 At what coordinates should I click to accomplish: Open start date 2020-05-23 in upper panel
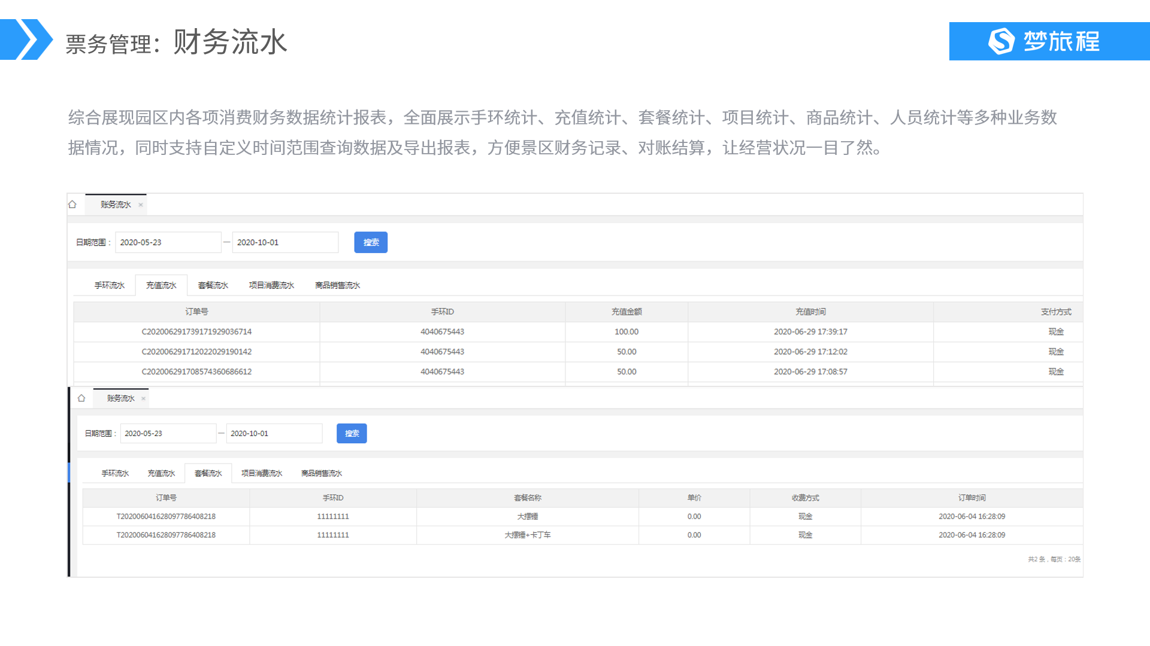168,242
